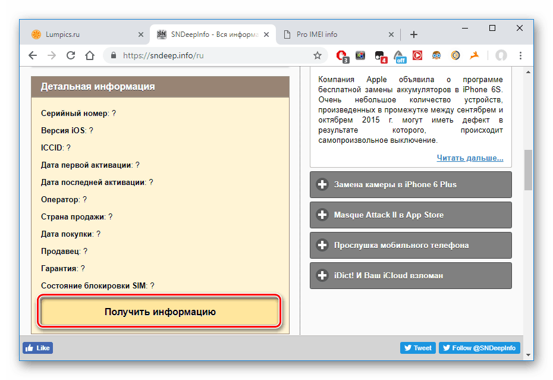
Task: Expand 'Masque Attack II в App Store'
Action: click(410, 215)
